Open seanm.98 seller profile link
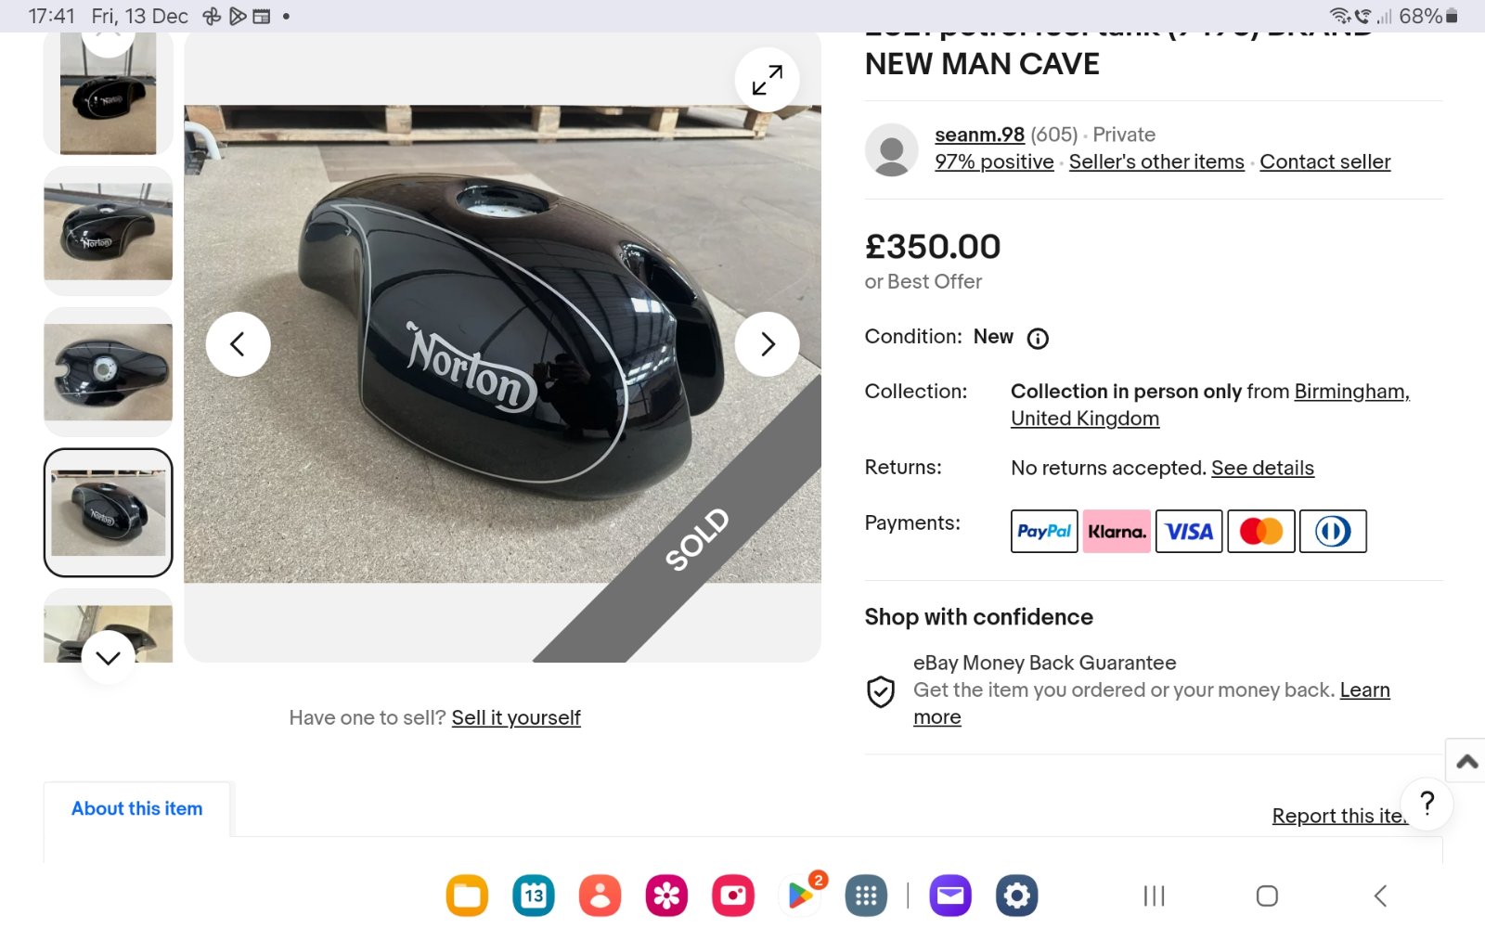 tap(979, 135)
